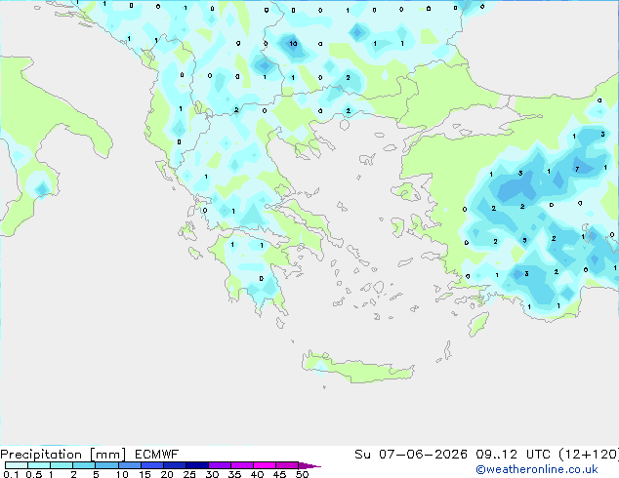The width and height of the screenshot is (619, 478).
Task: Click the legend label '25'
Action: (189, 474)
